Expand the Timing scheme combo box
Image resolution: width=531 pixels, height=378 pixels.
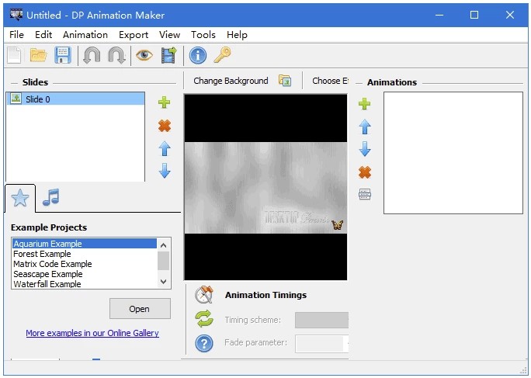[321, 320]
